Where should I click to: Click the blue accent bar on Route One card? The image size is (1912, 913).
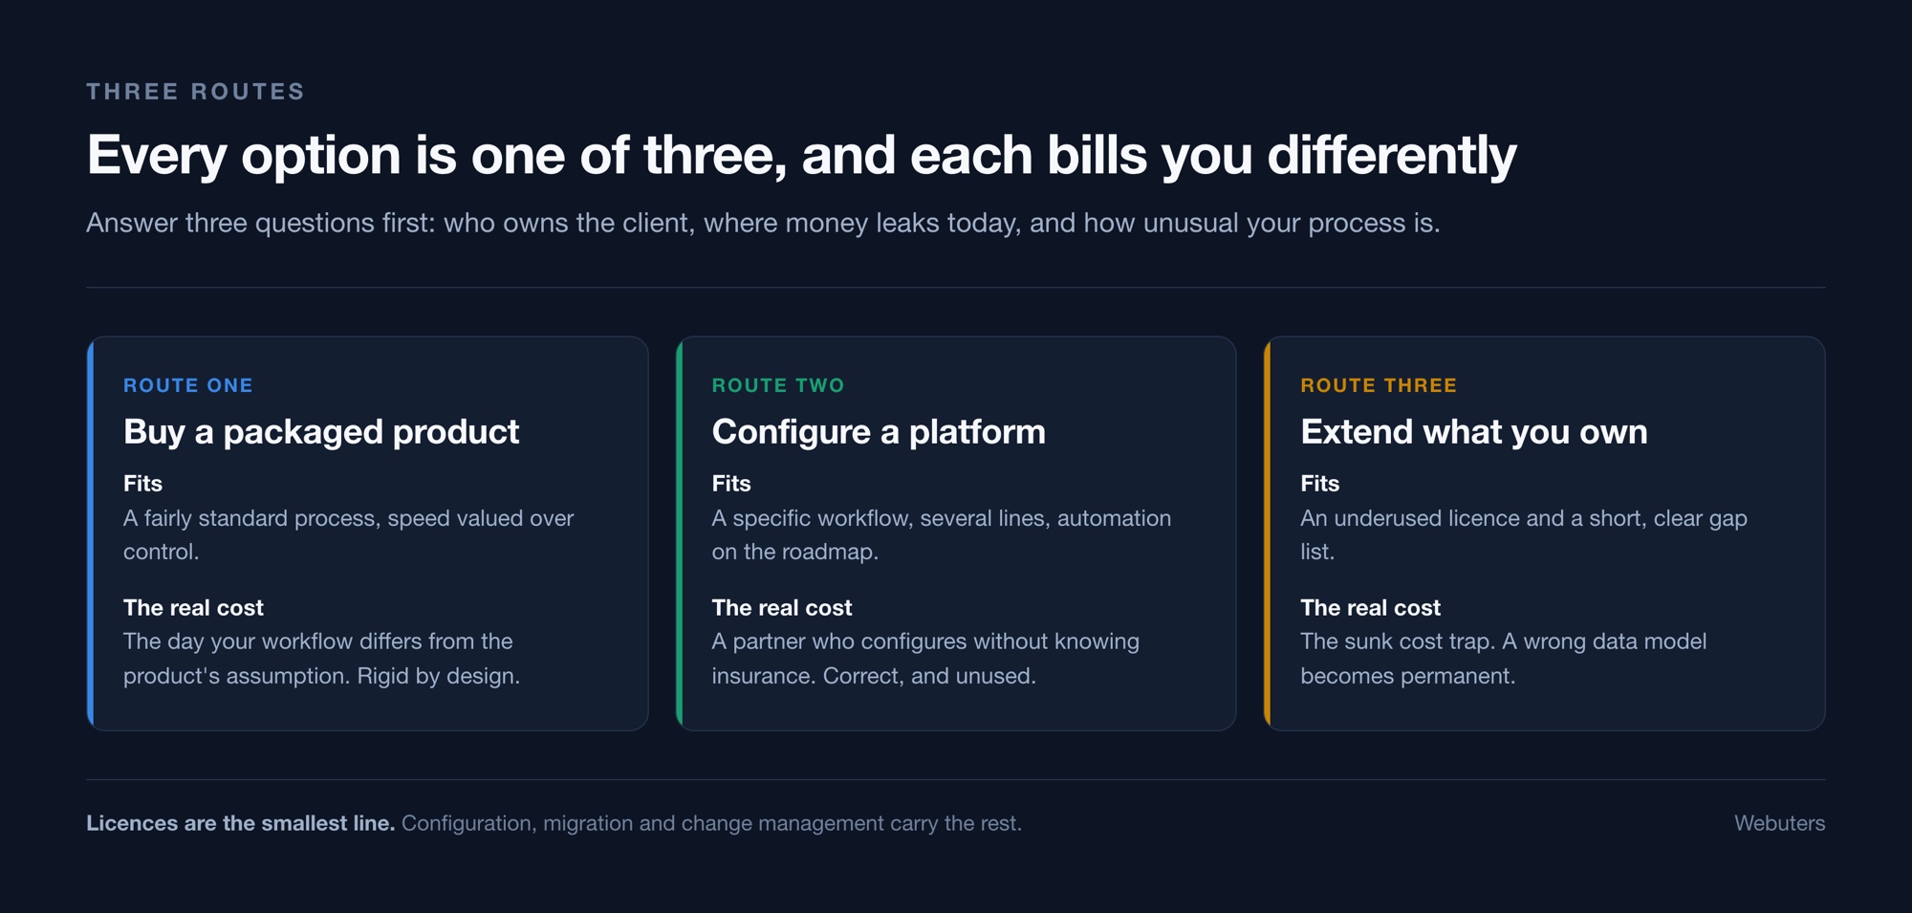coord(90,533)
